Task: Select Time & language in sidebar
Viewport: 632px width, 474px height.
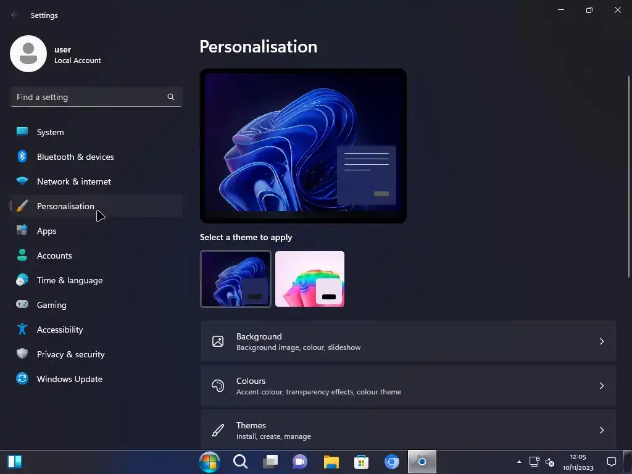Action: tap(96, 280)
